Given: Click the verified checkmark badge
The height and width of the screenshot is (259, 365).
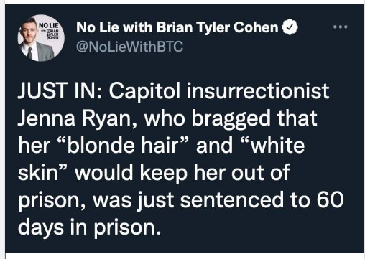Looking at the screenshot, I should pyautogui.click(x=290, y=27).
